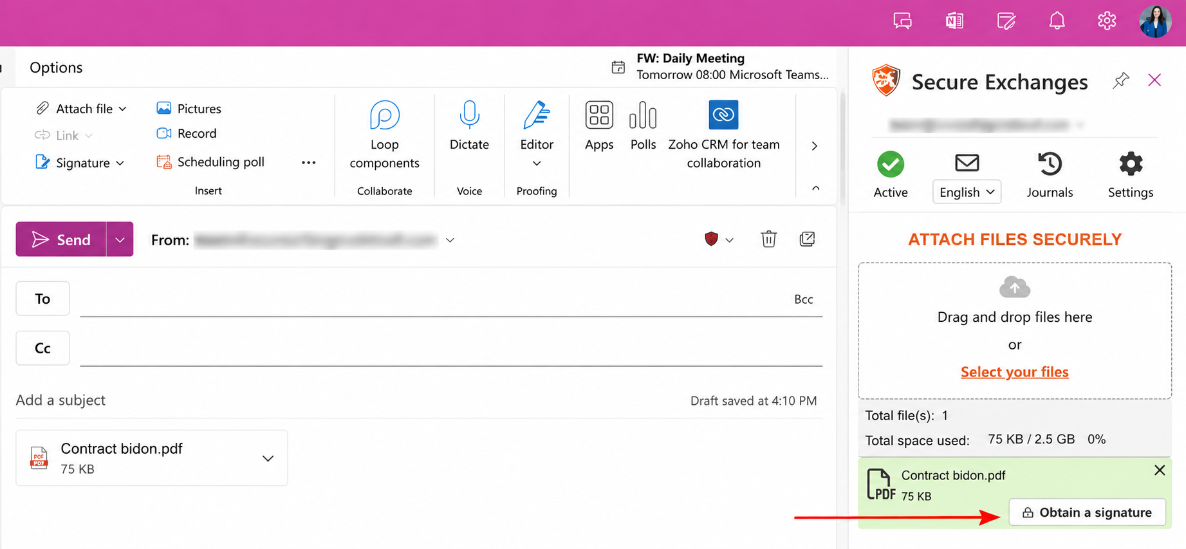Screen dimensions: 1186x549
Task: Click Obtain a signature button
Action: point(1087,512)
